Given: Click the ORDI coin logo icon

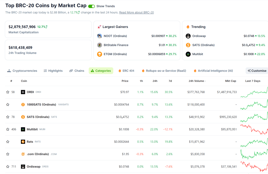Looking at the screenshot, I should [23, 92].
